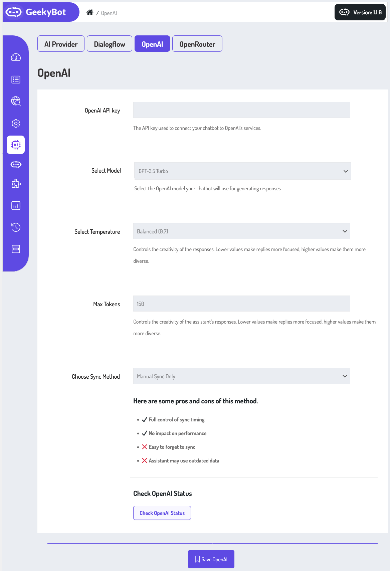
Task: Open the globe search icon in sidebar
Action: pyautogui.click(x=16, y=101)
